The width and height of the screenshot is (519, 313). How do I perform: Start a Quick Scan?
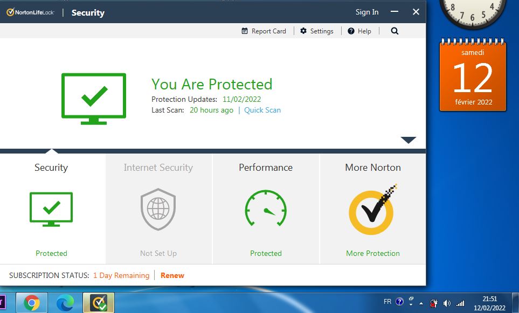point(262,110)
